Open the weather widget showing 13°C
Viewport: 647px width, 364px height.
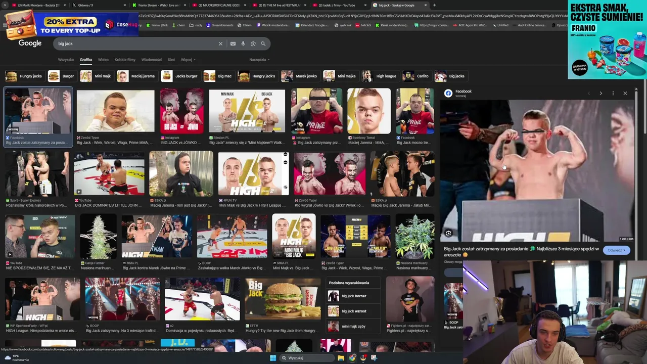(17, 358)
